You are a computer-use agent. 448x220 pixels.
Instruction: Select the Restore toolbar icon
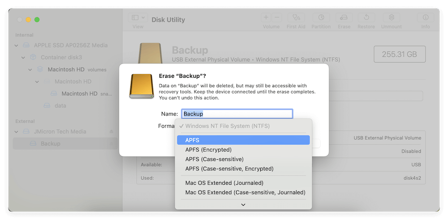366,18
